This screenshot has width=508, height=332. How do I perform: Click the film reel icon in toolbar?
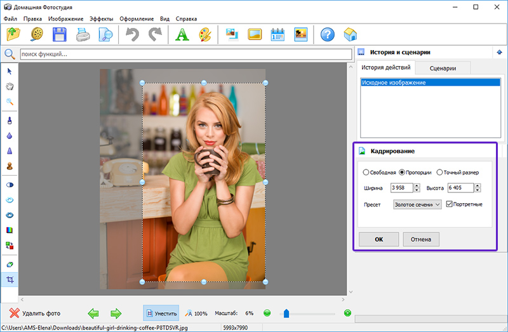37,34
